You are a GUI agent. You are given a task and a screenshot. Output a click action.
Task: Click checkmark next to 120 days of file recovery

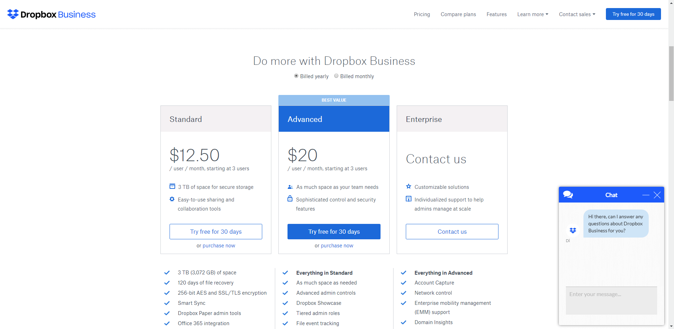(x=167, y=283)
